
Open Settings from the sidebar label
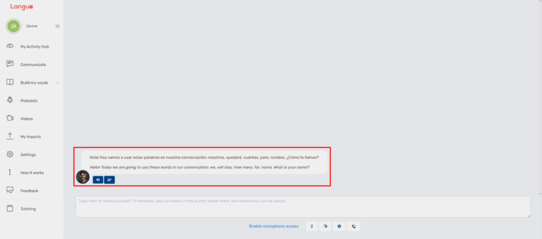point(28,155)
